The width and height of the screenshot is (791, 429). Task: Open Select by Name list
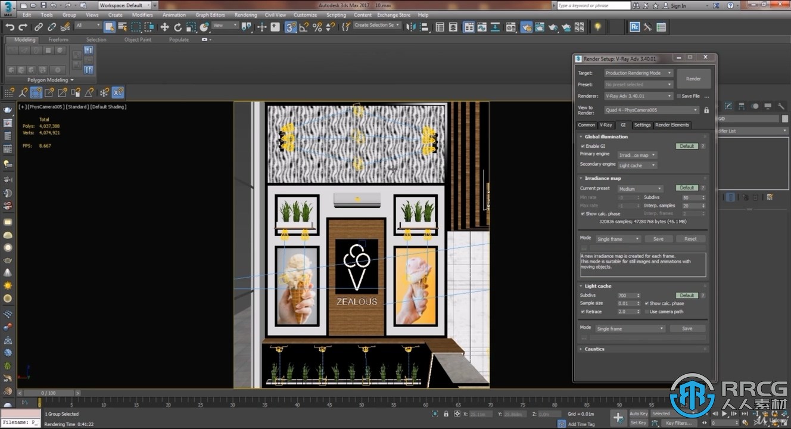pyautogui.click(x=123, y=27)
